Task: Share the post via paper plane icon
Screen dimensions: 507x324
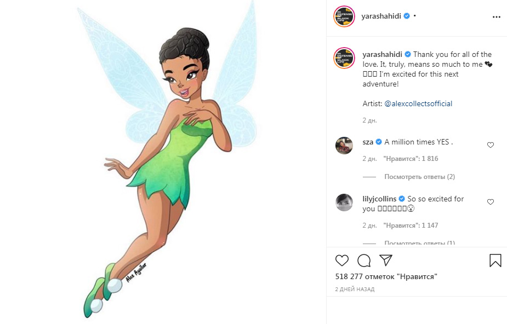Action: [x=386, y=261]
